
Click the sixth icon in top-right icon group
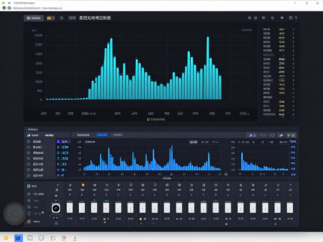[x=291, y=18]
